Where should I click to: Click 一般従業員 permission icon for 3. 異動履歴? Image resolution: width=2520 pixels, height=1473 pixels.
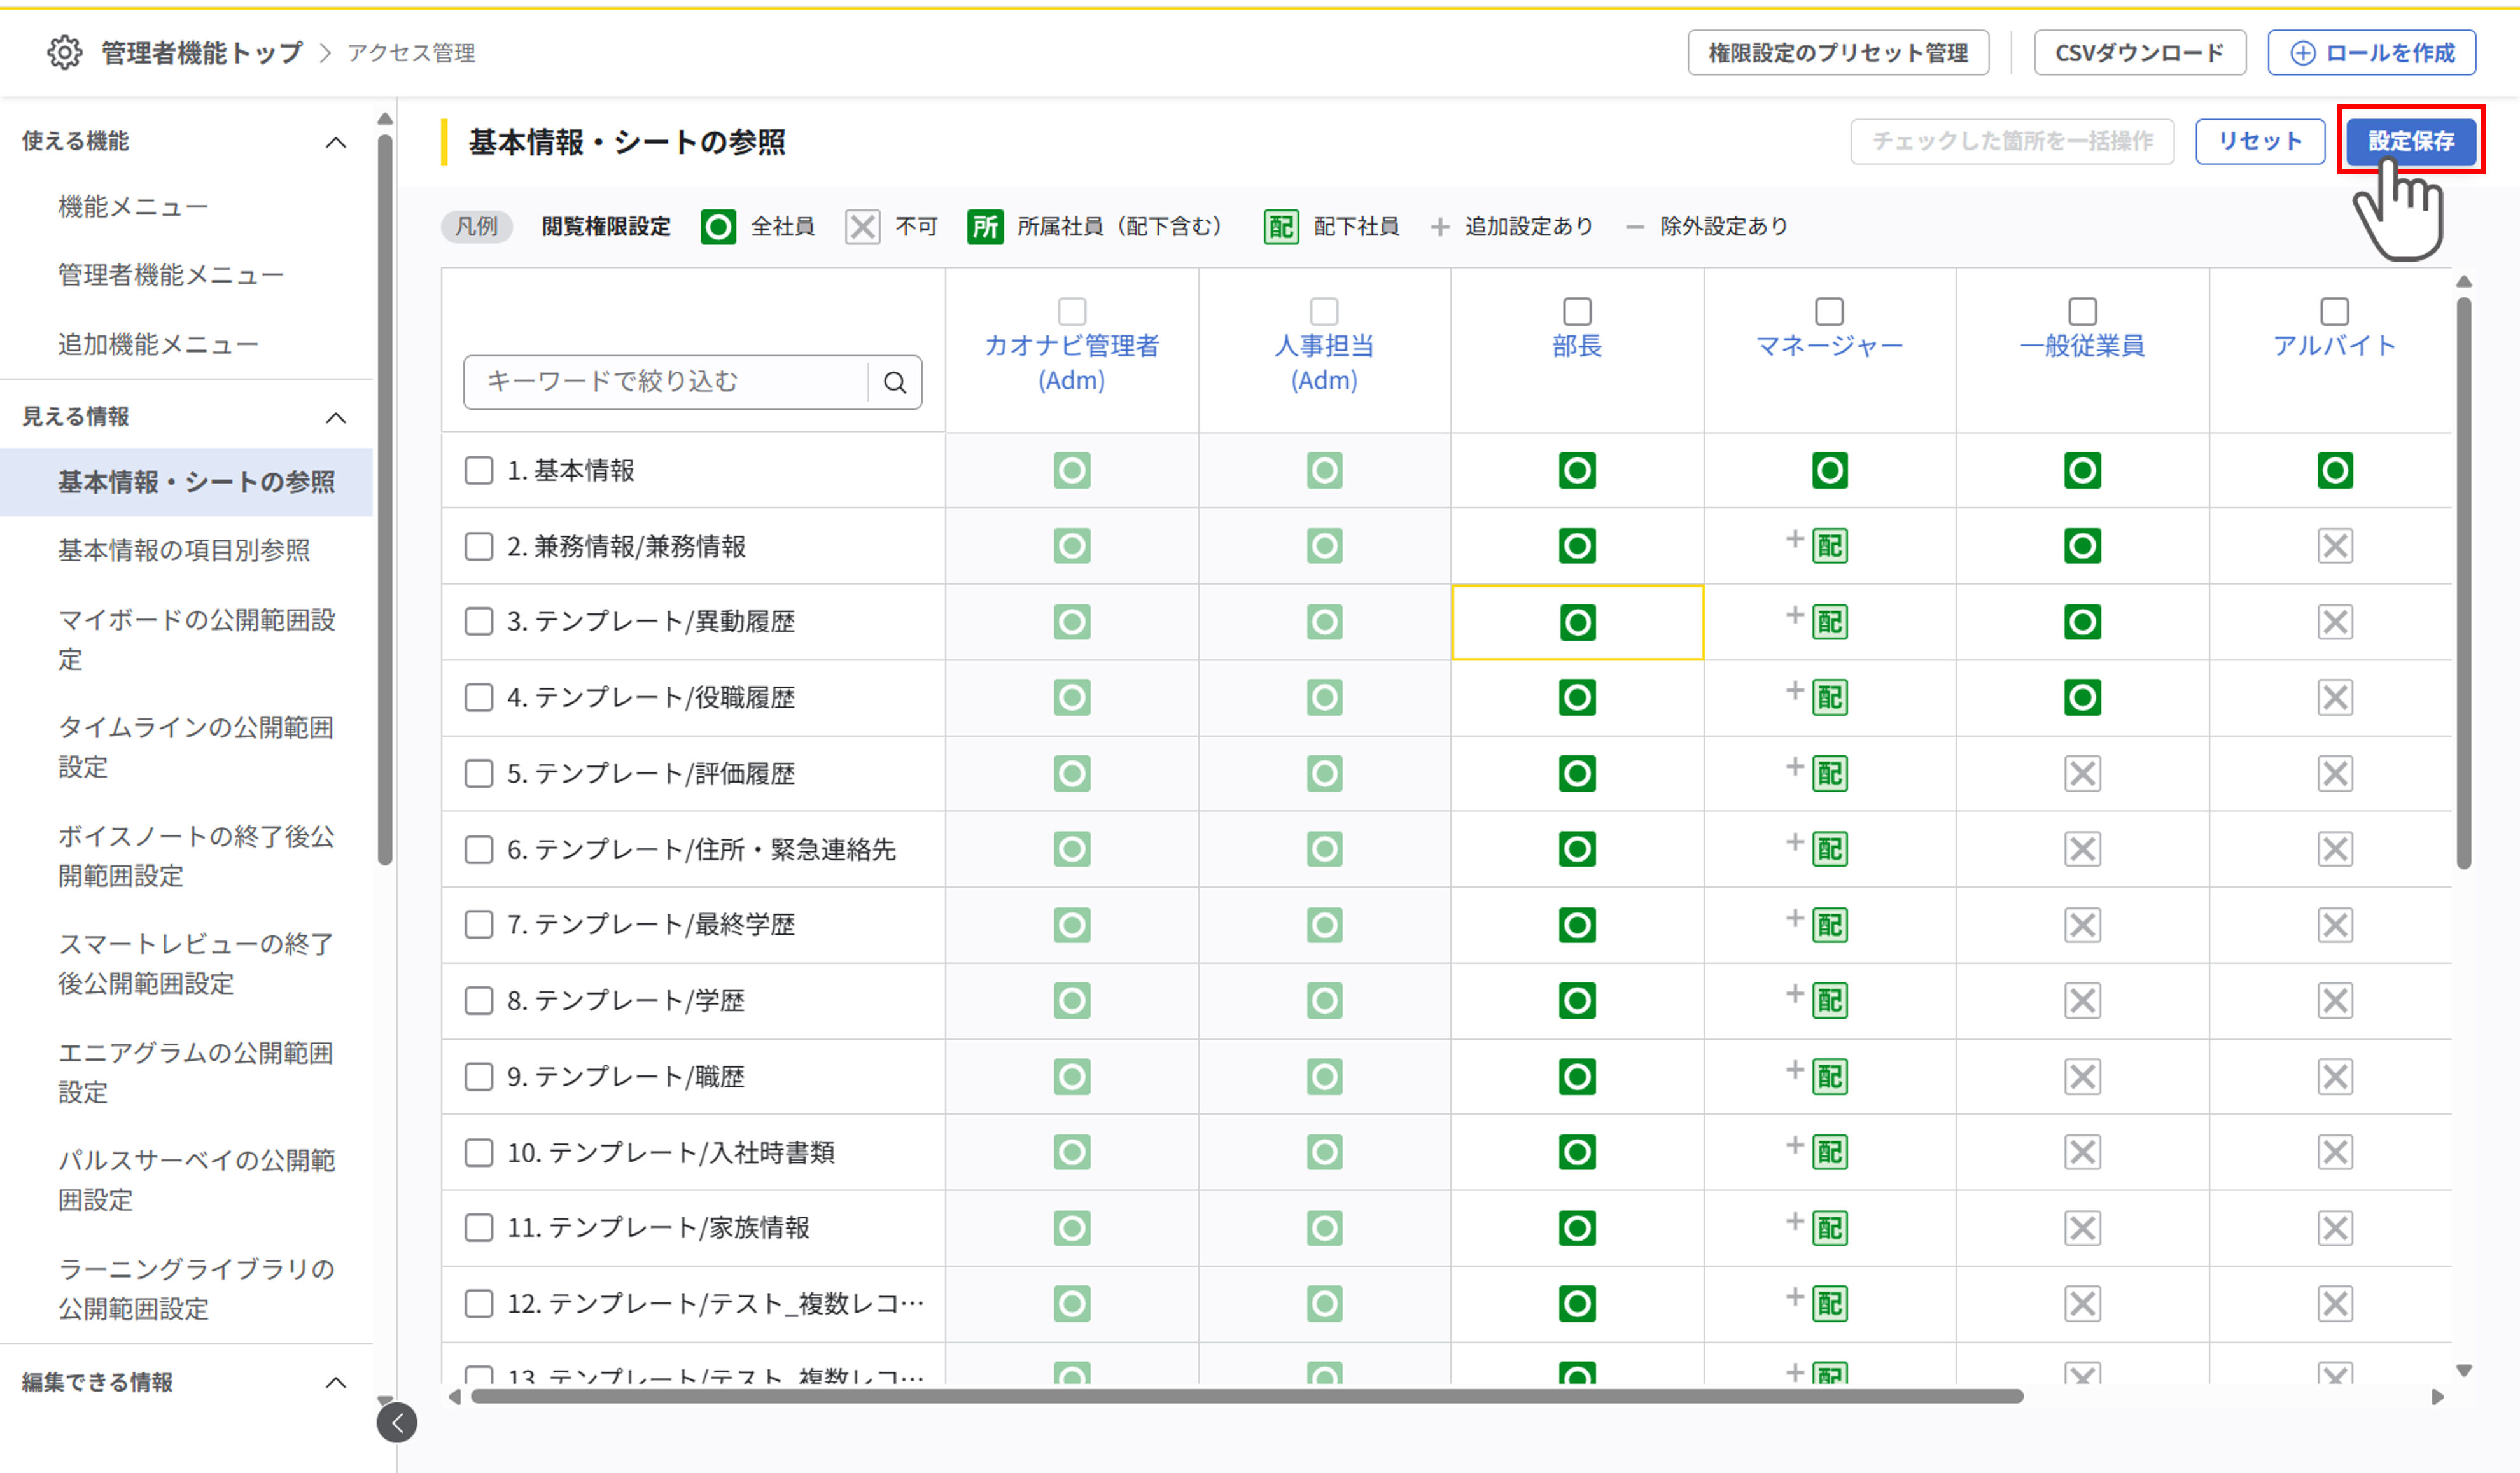2082,622
